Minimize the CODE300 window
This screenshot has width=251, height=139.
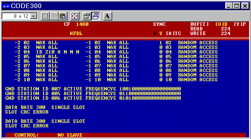coord(228,6)
